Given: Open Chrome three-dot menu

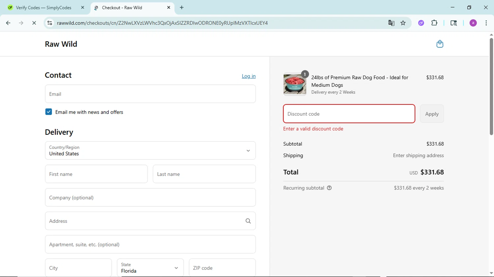Looking at the screenshot, I should pyautogui.click(x=486, y=23).
